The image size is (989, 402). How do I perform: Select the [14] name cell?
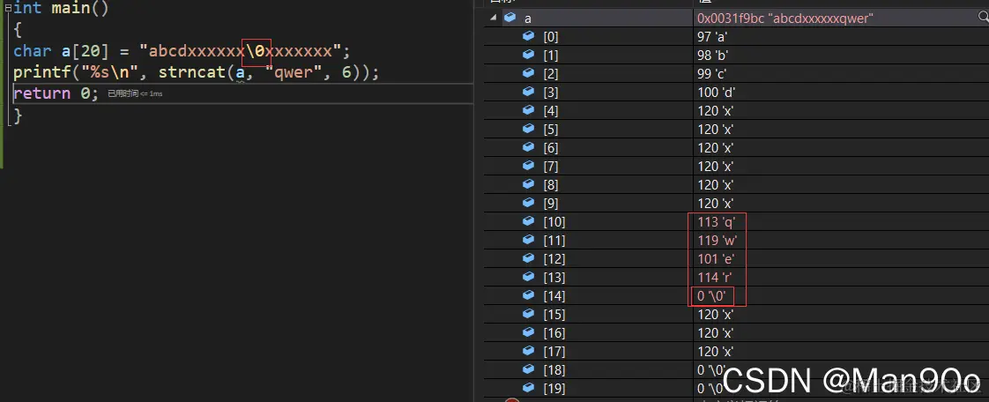[554, 296]
